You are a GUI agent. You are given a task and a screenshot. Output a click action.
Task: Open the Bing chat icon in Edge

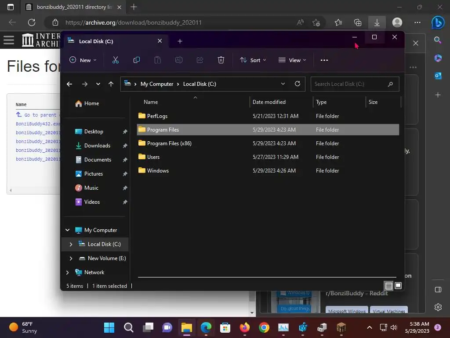click(x=438, y=22)
